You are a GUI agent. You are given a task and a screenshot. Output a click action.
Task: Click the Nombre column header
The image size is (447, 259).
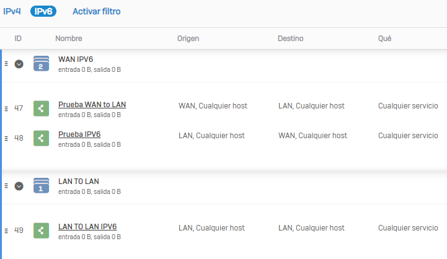coord(69,38)
